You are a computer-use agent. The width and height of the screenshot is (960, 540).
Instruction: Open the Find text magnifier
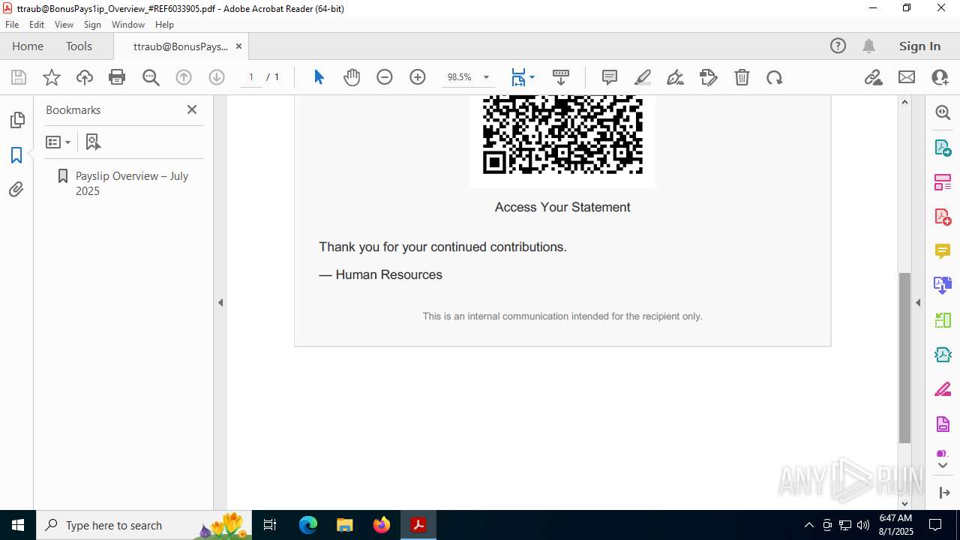tap(151, 77)
